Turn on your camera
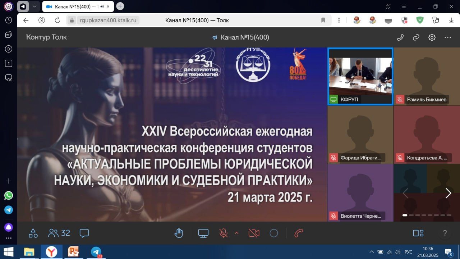The image size is (460, 259). (x=253, y=233)
